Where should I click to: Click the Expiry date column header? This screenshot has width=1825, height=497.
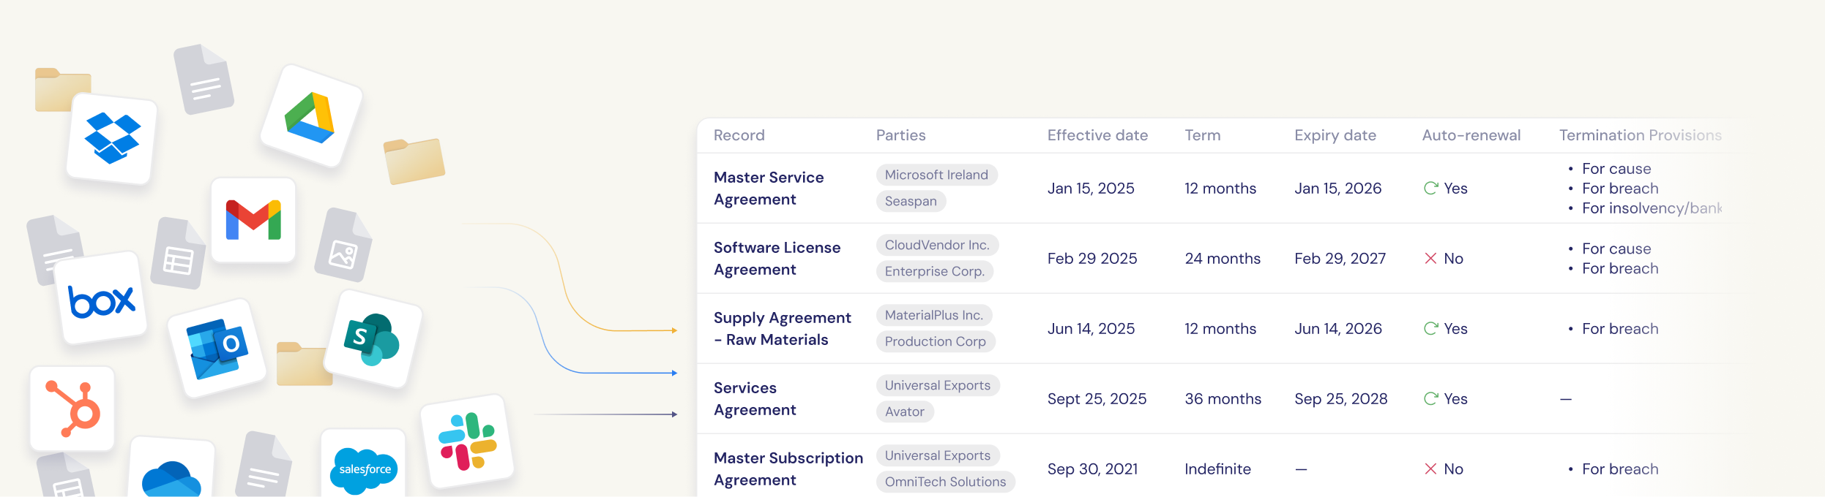coord(1335,135)
